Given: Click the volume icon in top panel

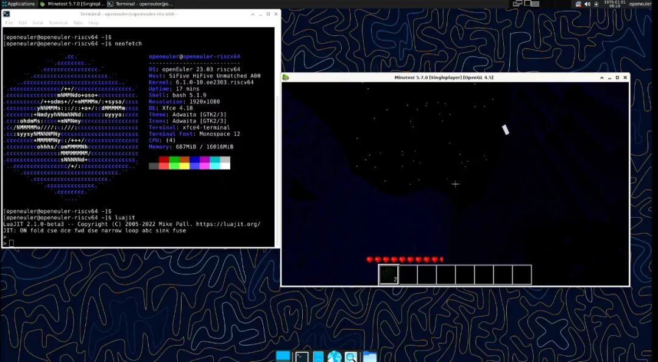Looking at the screenshot, I should [587, 4].
